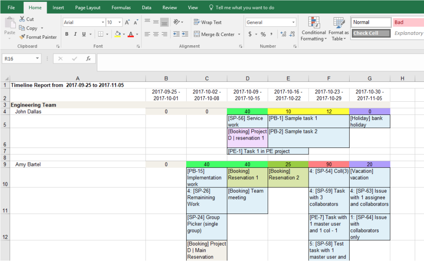The image size is (424, 261).
Task: Toggle Wrap Text for cells
Action: [207, 22]
